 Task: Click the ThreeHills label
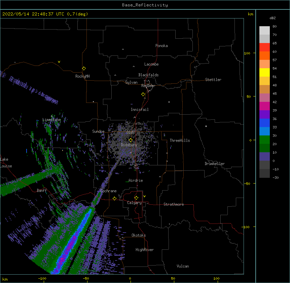click(180, 140)
